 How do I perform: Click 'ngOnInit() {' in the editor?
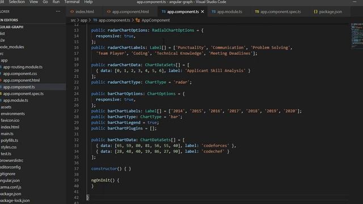coord(105,180)
